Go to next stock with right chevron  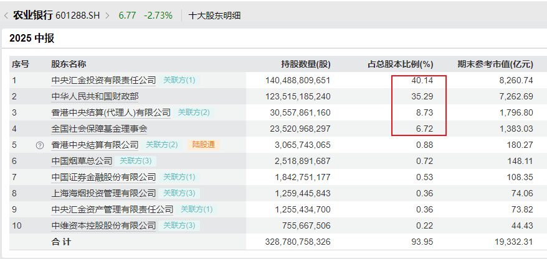click(x=107, y=16)
